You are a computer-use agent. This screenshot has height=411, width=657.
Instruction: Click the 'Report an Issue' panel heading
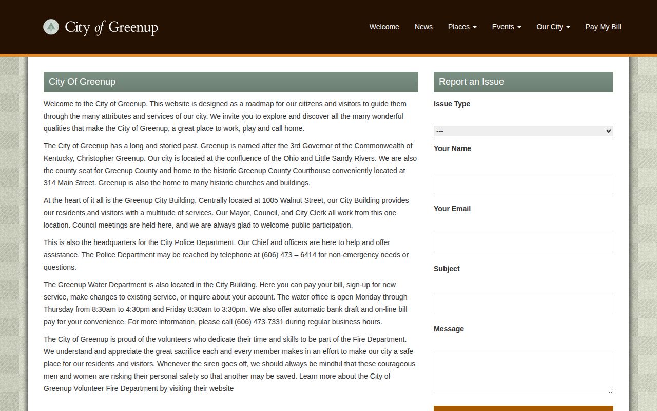[471, 82]
